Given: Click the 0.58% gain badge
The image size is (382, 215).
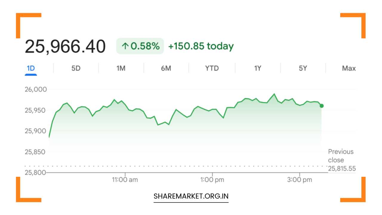Looking at the screenshot, I should click(140, 46).
